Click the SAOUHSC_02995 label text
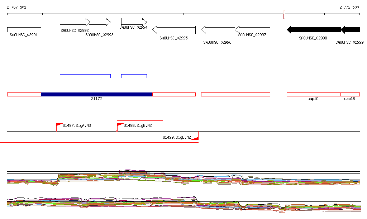Image resolution: width=367 pixels, height=219 pixels. [174, 38]
